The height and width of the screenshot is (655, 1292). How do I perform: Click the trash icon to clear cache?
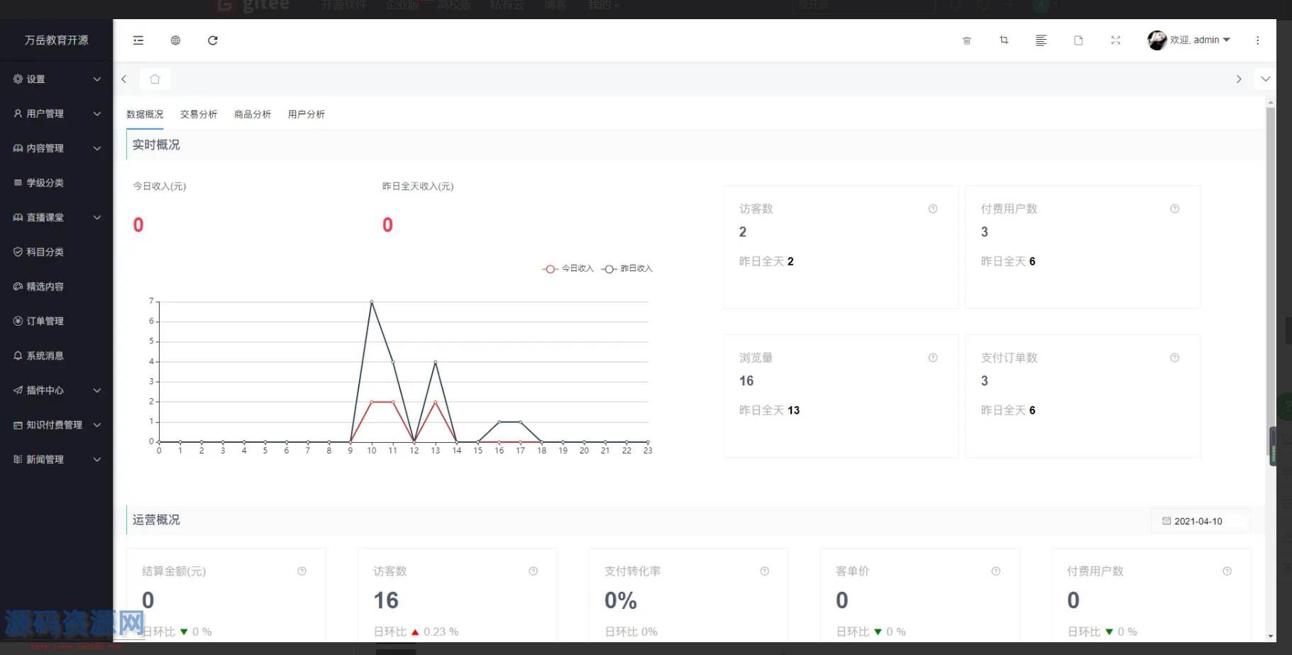point(966,40)
